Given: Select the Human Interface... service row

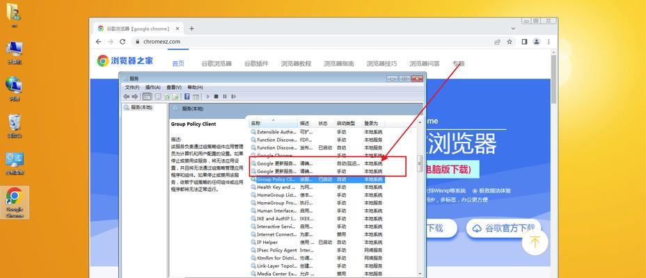Looking at the screenshot, I should 317,211.
